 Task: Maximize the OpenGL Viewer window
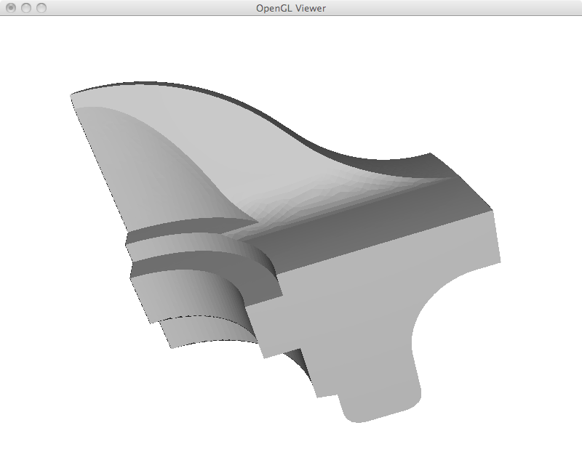pos(41,8)
